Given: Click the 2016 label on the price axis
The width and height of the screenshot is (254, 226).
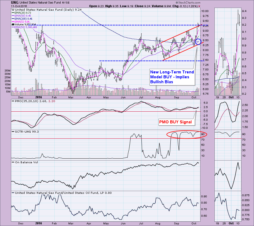Looking at the screenshot, I should (x=39, y=97).
